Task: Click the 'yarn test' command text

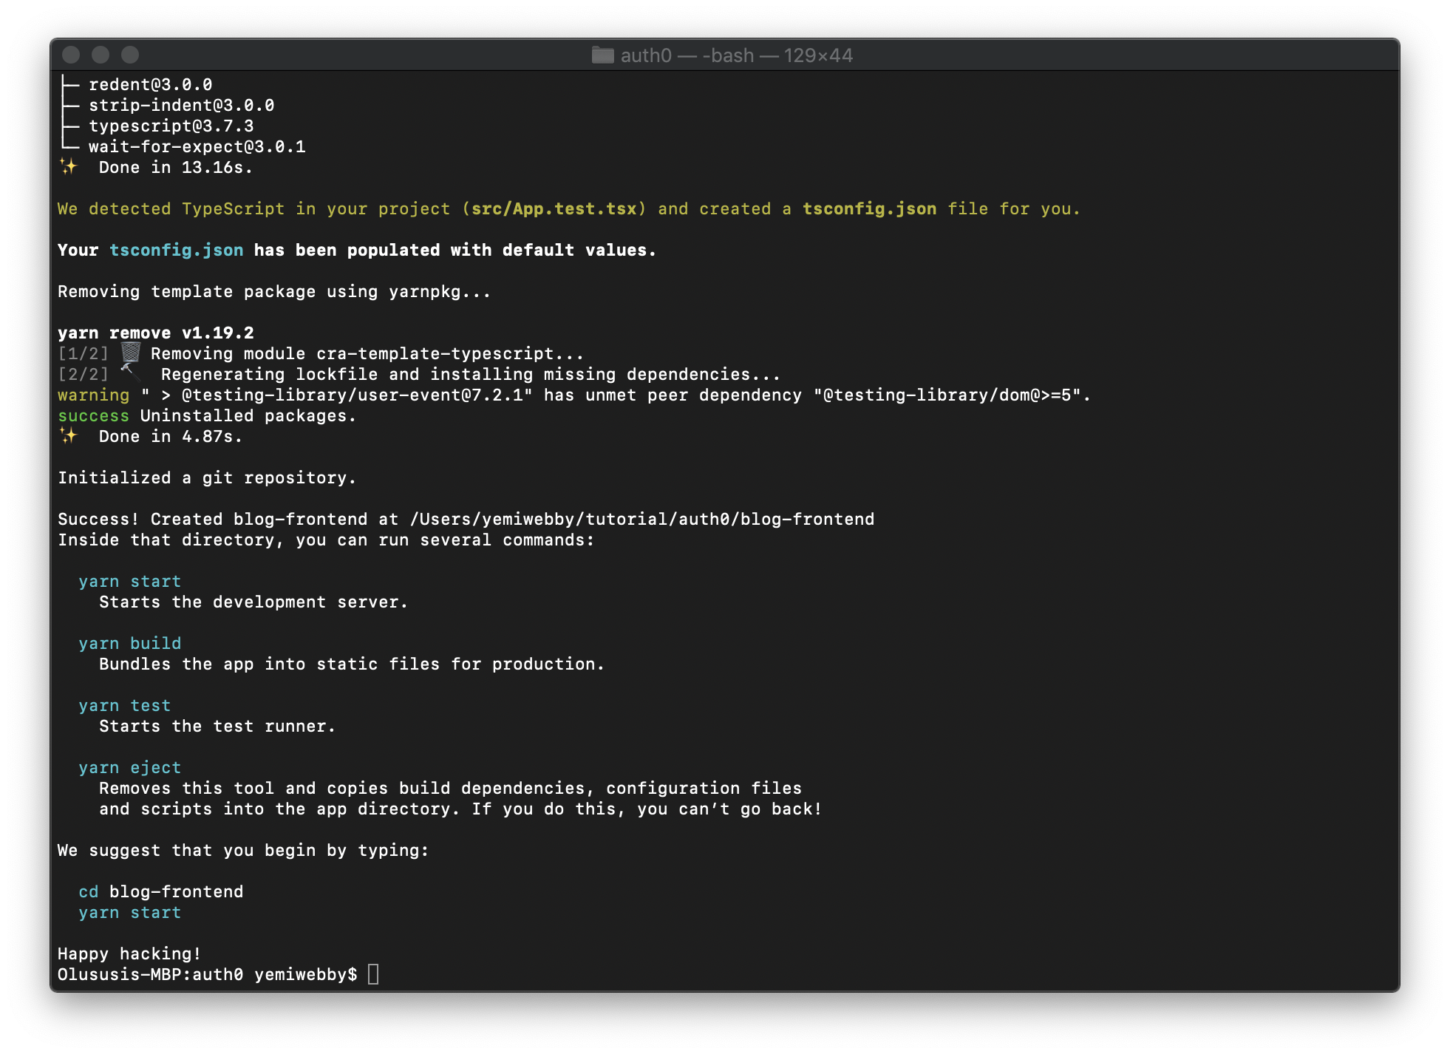Action: [125, 705]
